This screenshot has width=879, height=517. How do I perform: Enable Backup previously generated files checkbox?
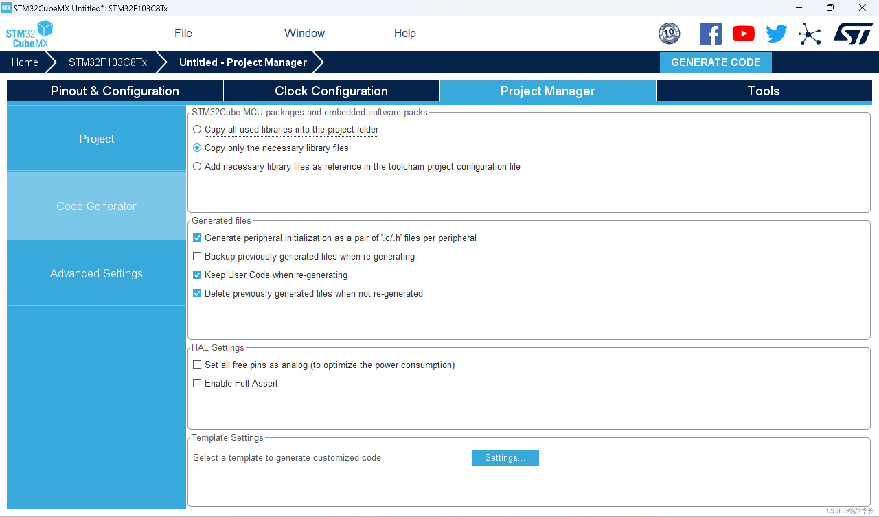(197, 256)
